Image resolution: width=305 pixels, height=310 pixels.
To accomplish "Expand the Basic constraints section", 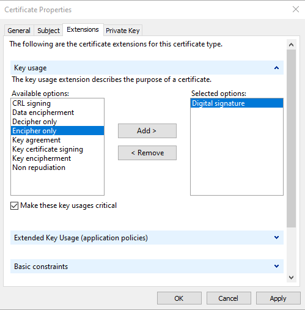I will 276,266.
